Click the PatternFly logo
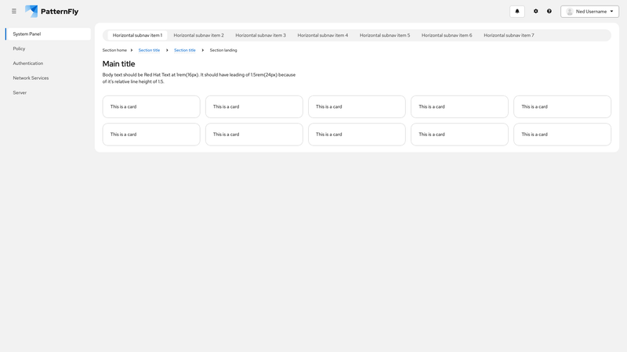 pyautogui.click(x=52, y=12)
